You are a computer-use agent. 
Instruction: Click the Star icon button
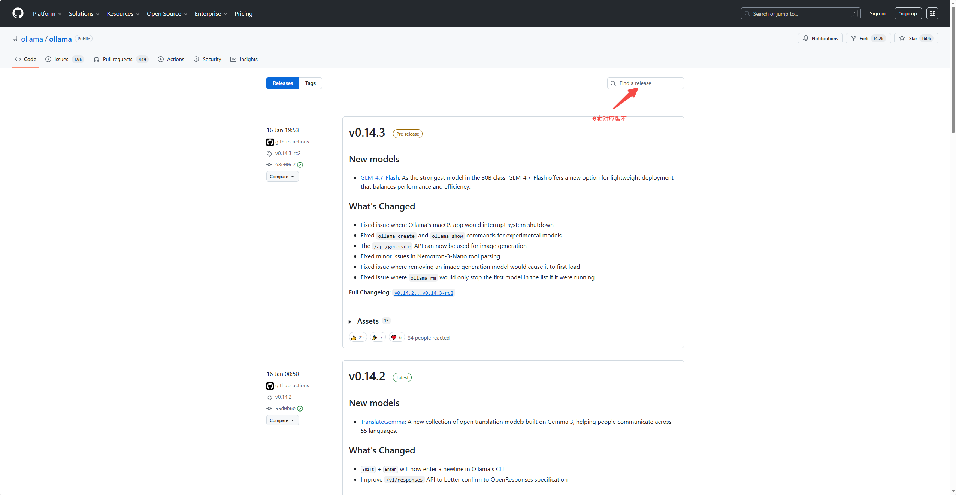[902, 38]
